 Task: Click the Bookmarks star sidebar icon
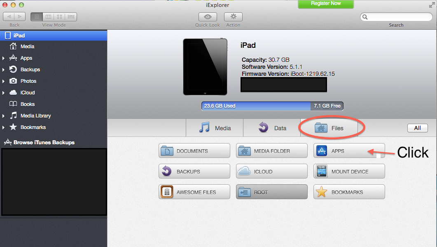13,127
